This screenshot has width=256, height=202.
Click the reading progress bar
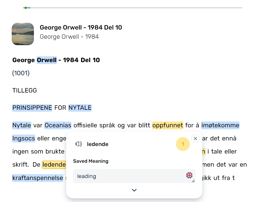pyautogui.click(x=133, y=8)
